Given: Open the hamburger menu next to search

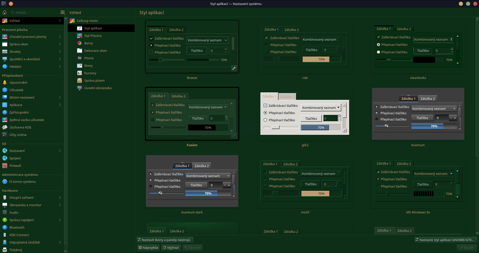Looking at the screenshot, I should [63, 12].
